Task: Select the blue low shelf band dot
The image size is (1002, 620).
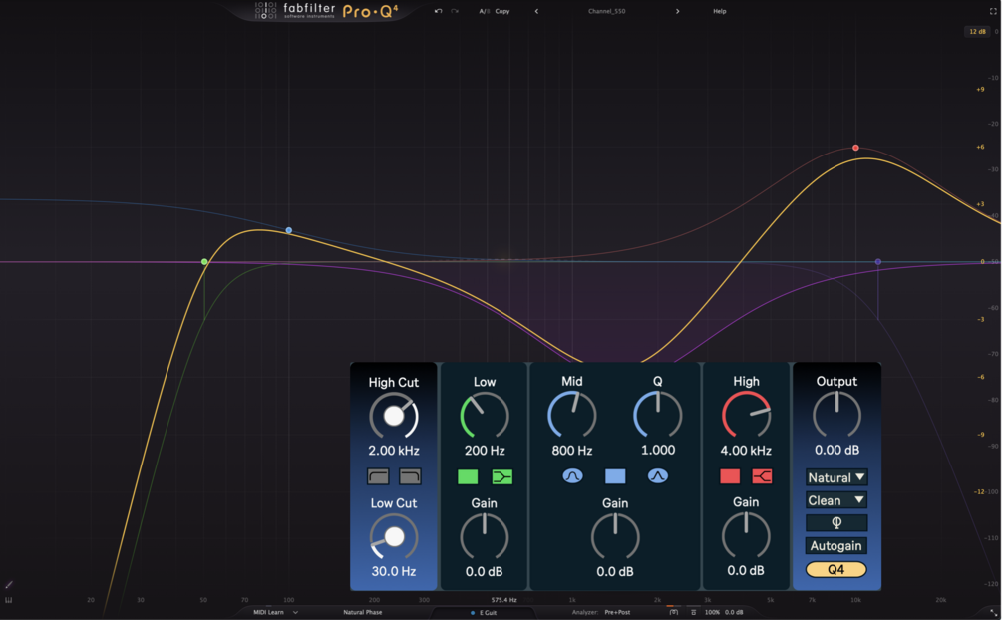Action: [289, 230]
